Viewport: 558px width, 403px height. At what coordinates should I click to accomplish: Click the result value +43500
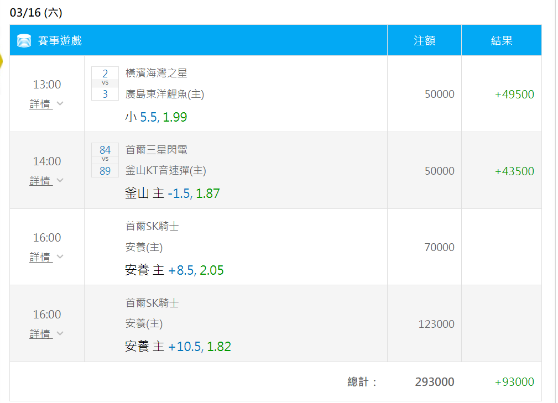click(x=514, y=171)
